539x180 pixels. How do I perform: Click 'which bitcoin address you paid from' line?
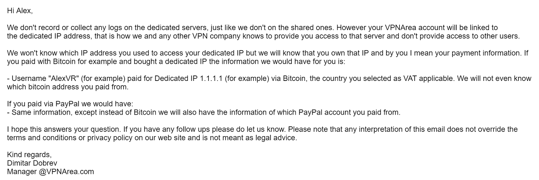pyautogui.click(x=67, y=87)
